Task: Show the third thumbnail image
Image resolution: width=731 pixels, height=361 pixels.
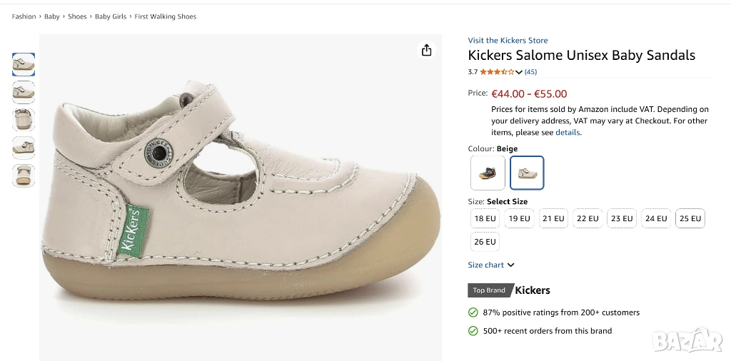Action: pos(24,119)
